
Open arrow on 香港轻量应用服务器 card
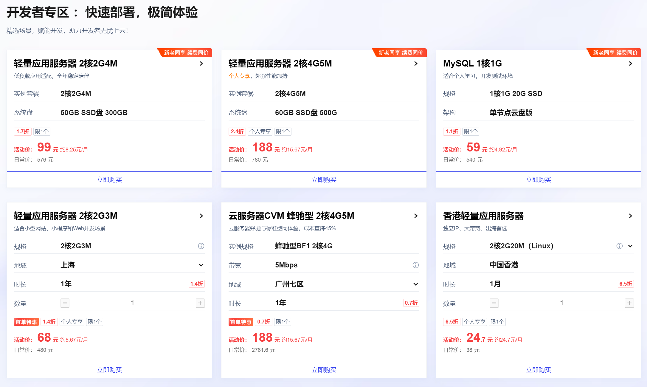(x=631, y=216)
